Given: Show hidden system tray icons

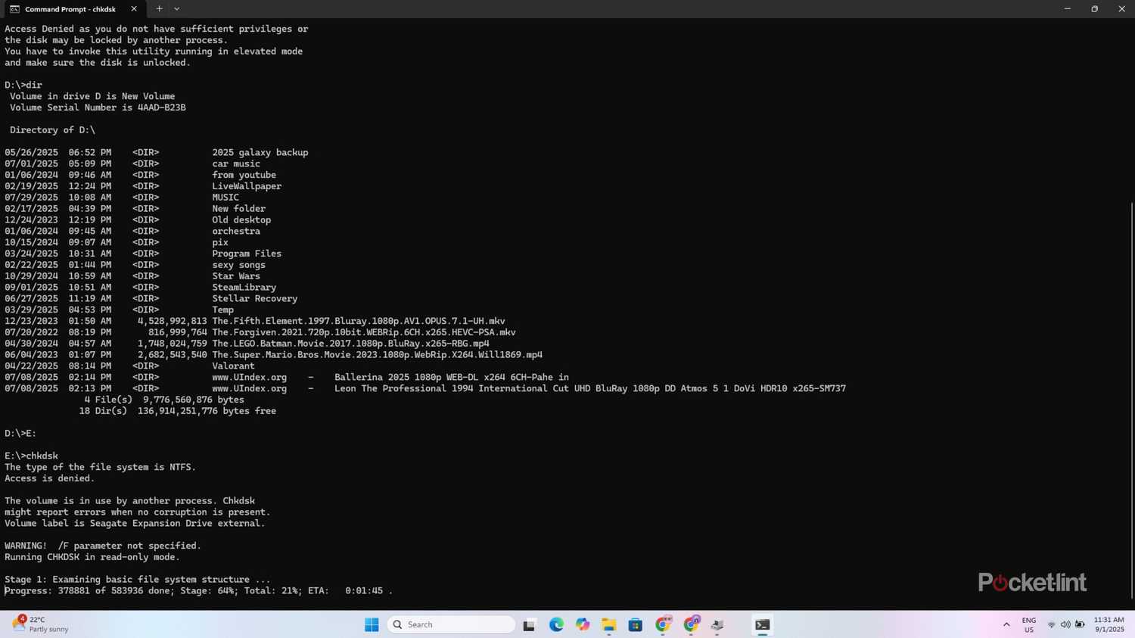Looking at the screenshot, I should point(1006,624).
